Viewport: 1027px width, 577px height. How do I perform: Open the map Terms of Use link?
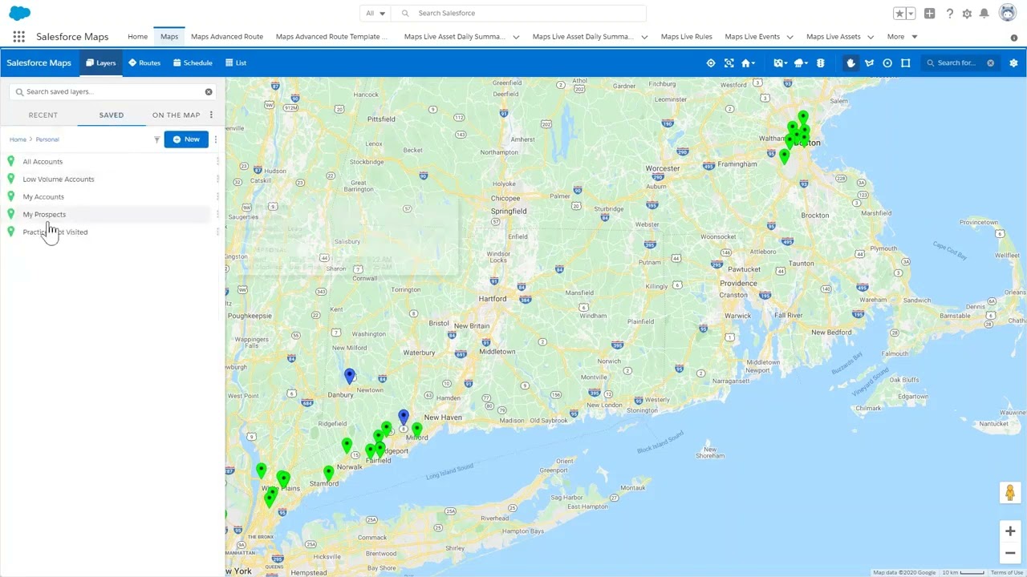pos(1007,572)
